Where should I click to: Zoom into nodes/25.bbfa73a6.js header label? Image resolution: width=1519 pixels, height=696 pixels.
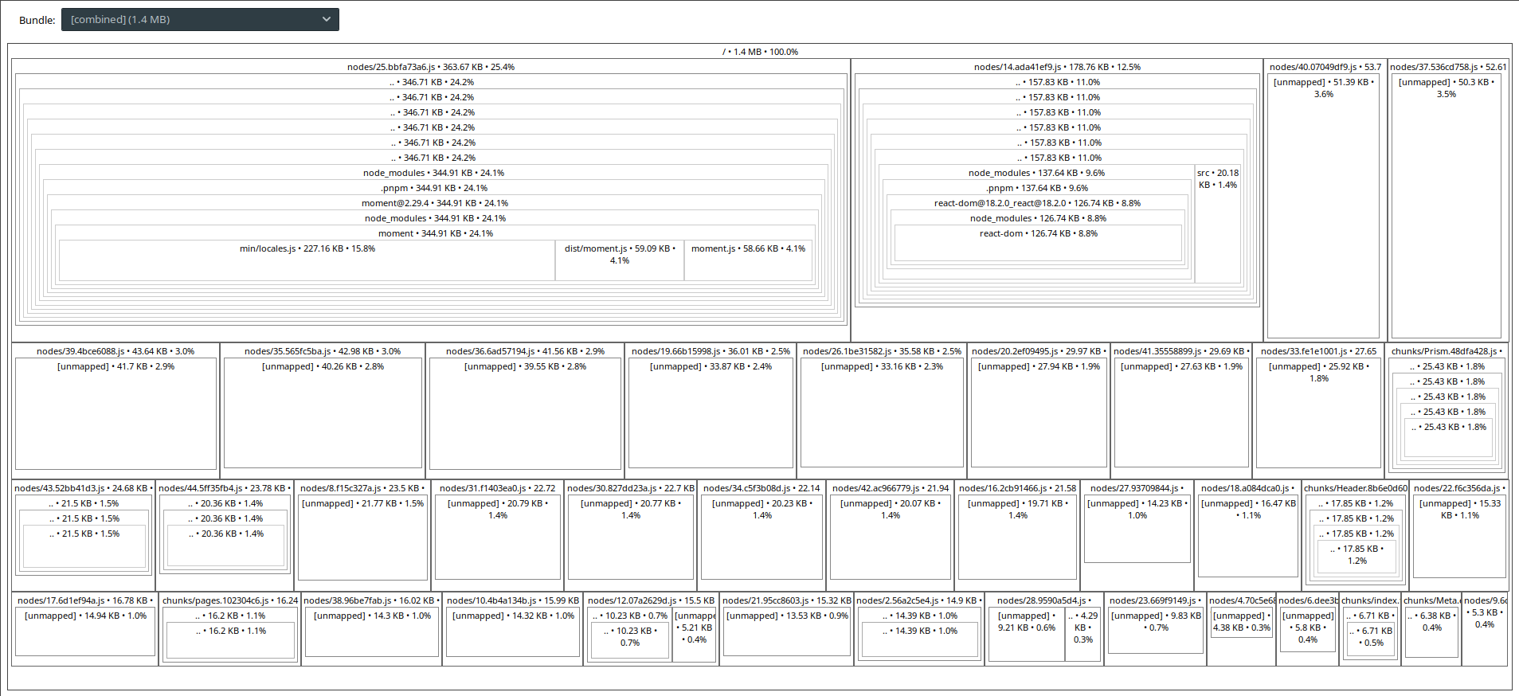(x=430, y=67)
